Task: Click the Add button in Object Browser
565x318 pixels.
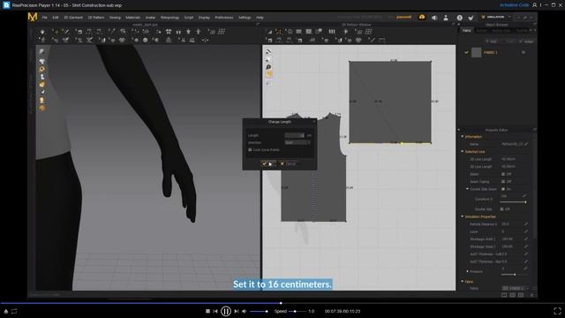Action: 491,42
